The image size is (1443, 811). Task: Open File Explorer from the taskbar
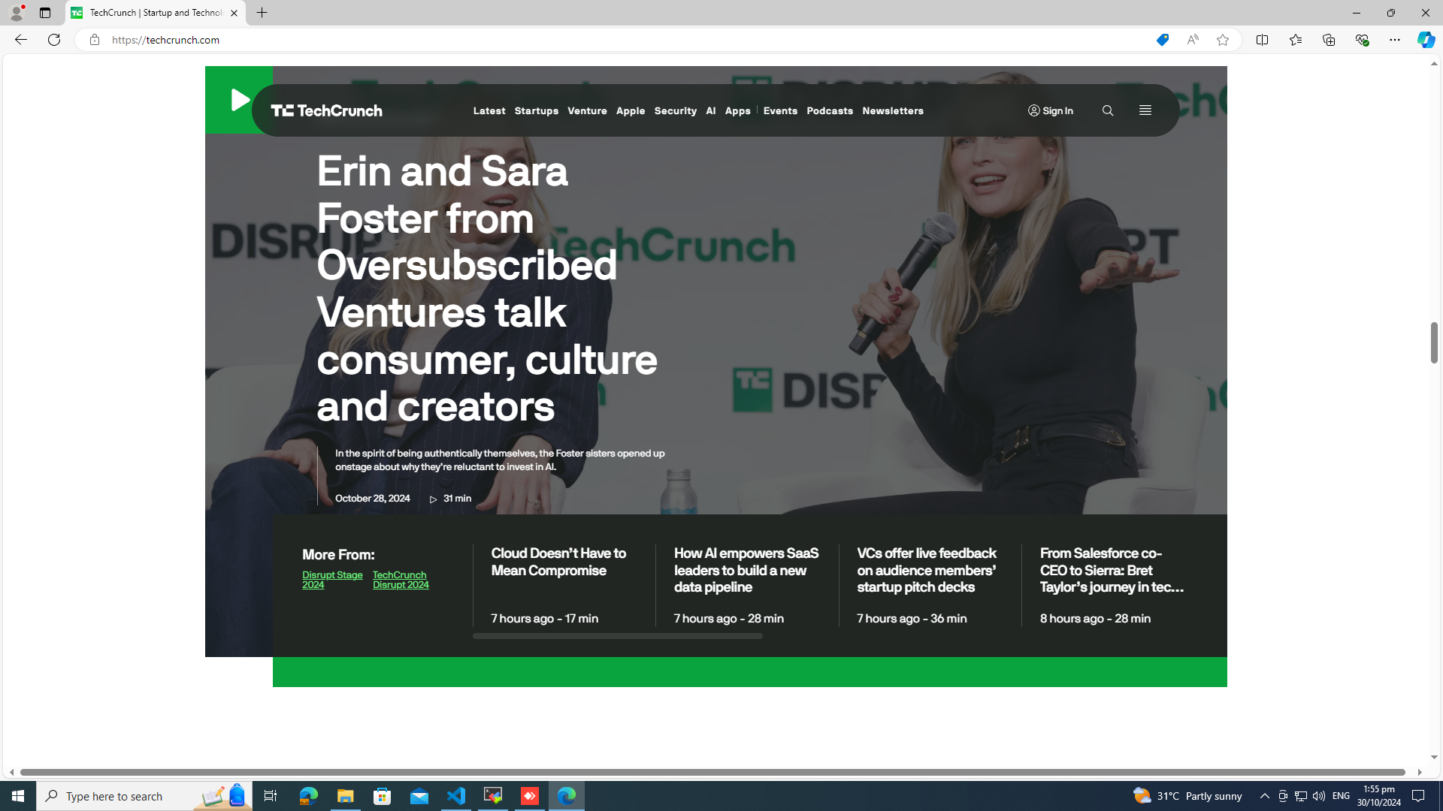(x=345, y=796)
